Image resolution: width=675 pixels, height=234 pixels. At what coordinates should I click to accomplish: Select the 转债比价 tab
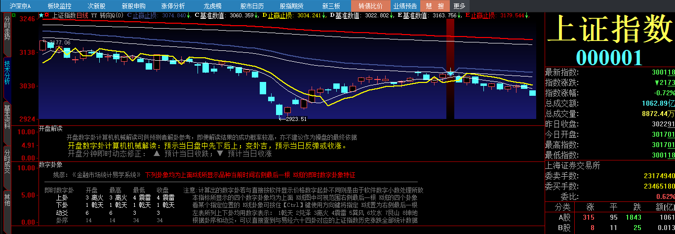point(370,6)
